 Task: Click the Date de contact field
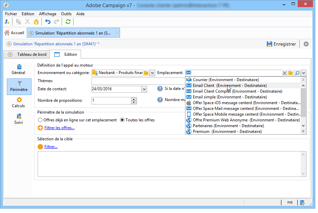pos(117,89)
